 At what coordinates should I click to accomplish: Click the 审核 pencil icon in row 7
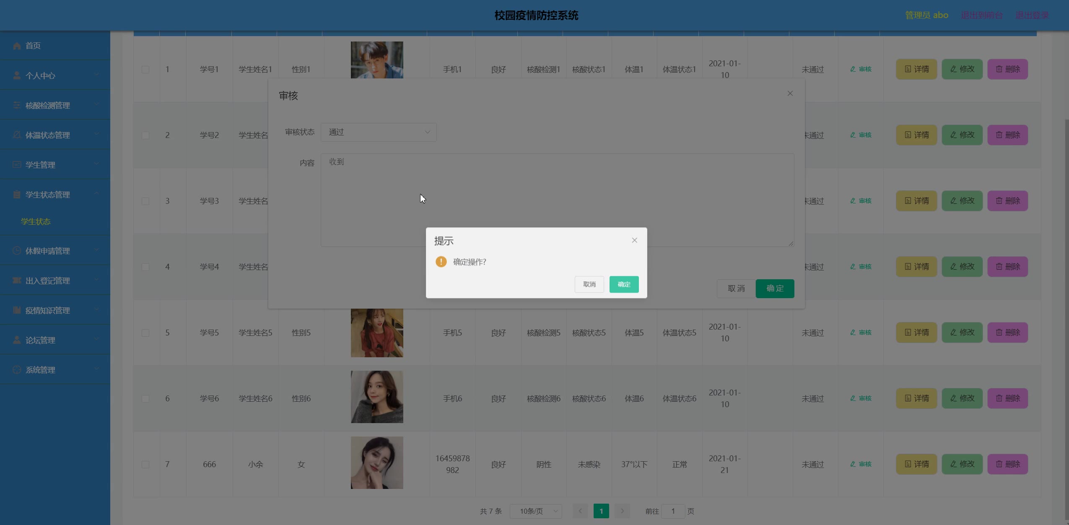point(853,464)
